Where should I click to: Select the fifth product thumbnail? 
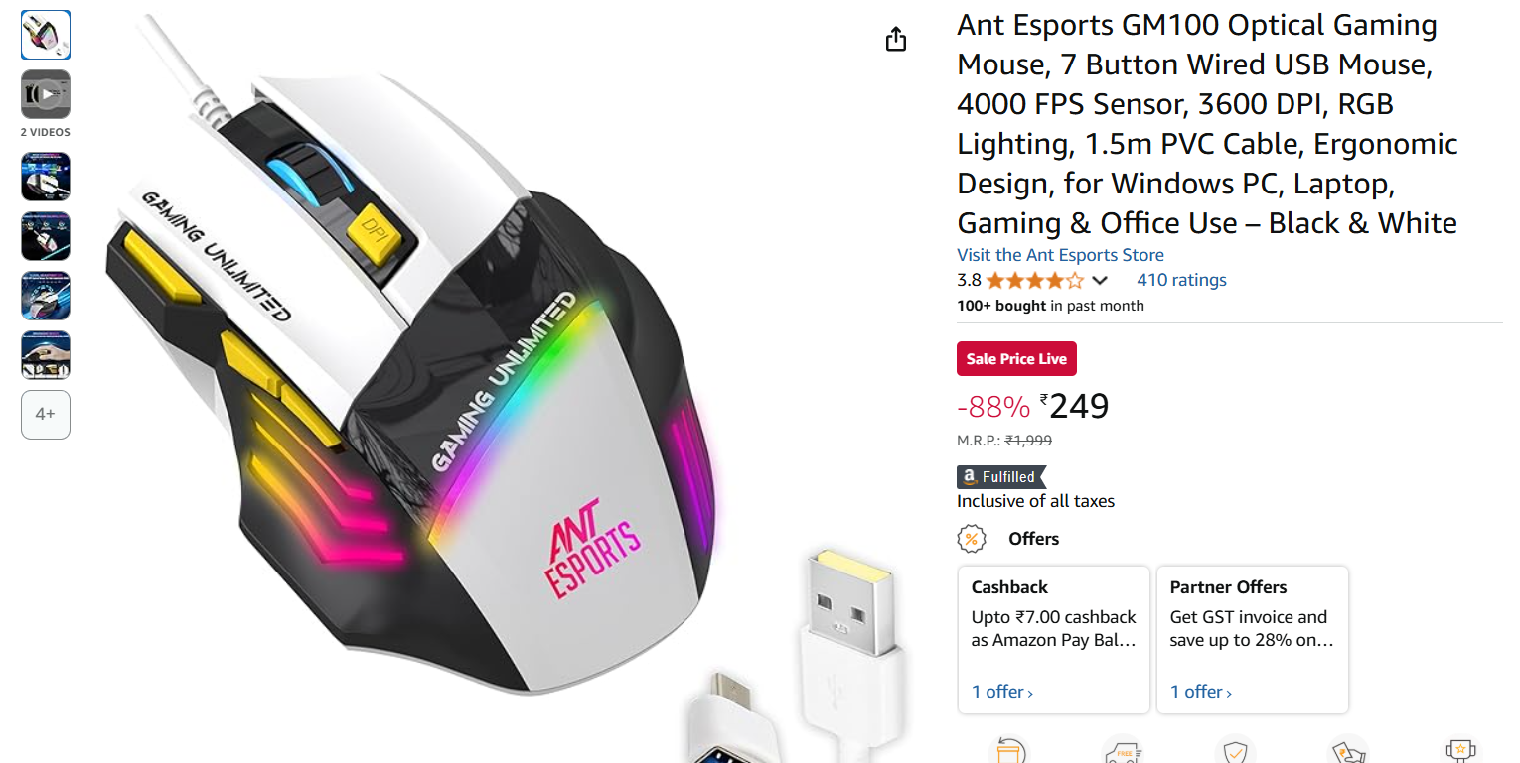tap(46, 296)
